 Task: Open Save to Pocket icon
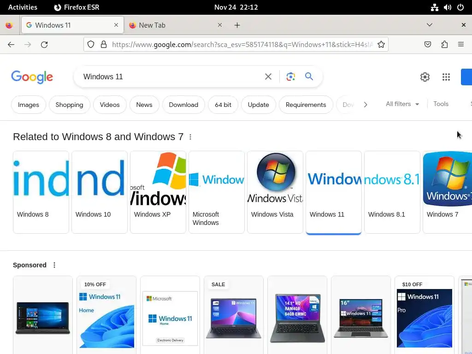coord(427,45)
